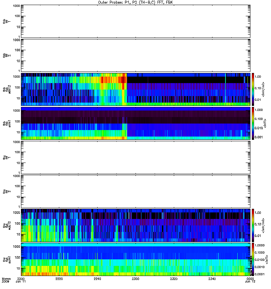Viewport: 271px width, 289px height.
Task: Click '0.01' on the thc edc12 color bar
Action: click(x=258, y=236)
